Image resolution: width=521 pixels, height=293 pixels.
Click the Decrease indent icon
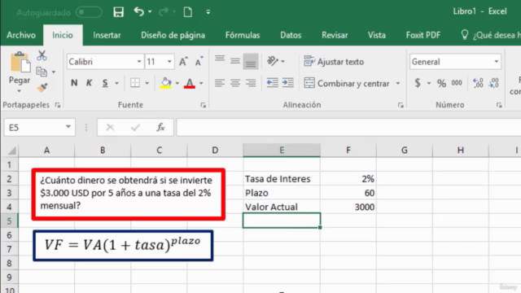[x=273, y=83]
